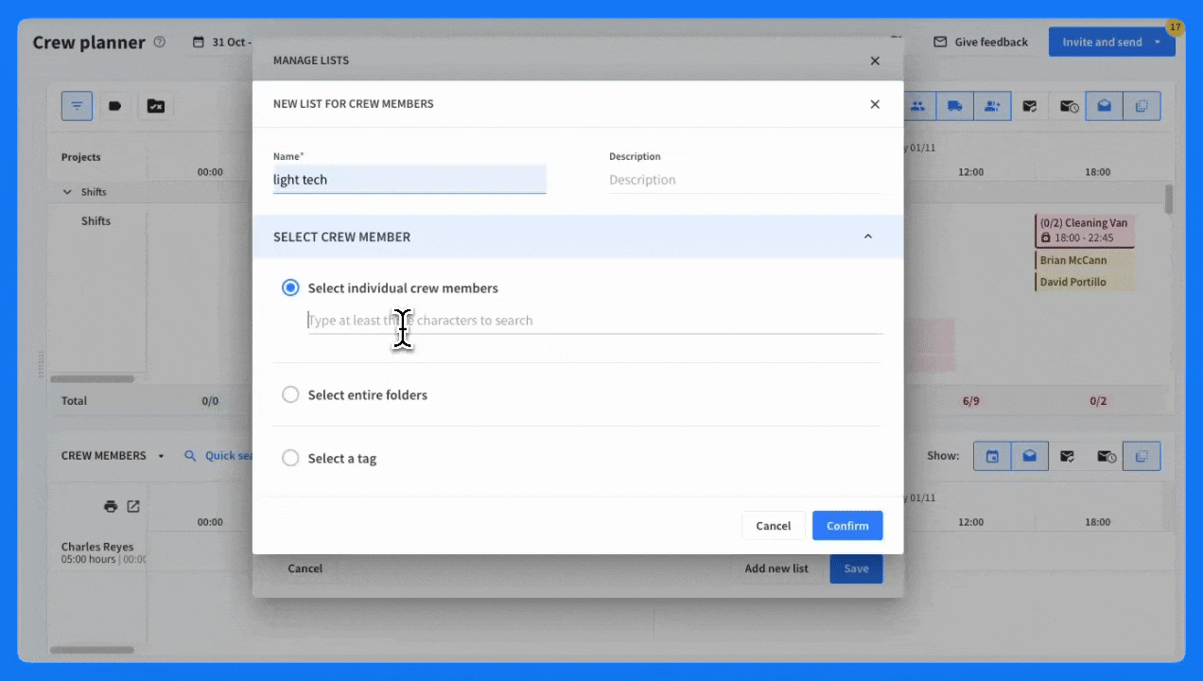Click the open-in-new-window icon beside the printer
The height and width of the screenshot is (681, 1203).
pos(133,506)
